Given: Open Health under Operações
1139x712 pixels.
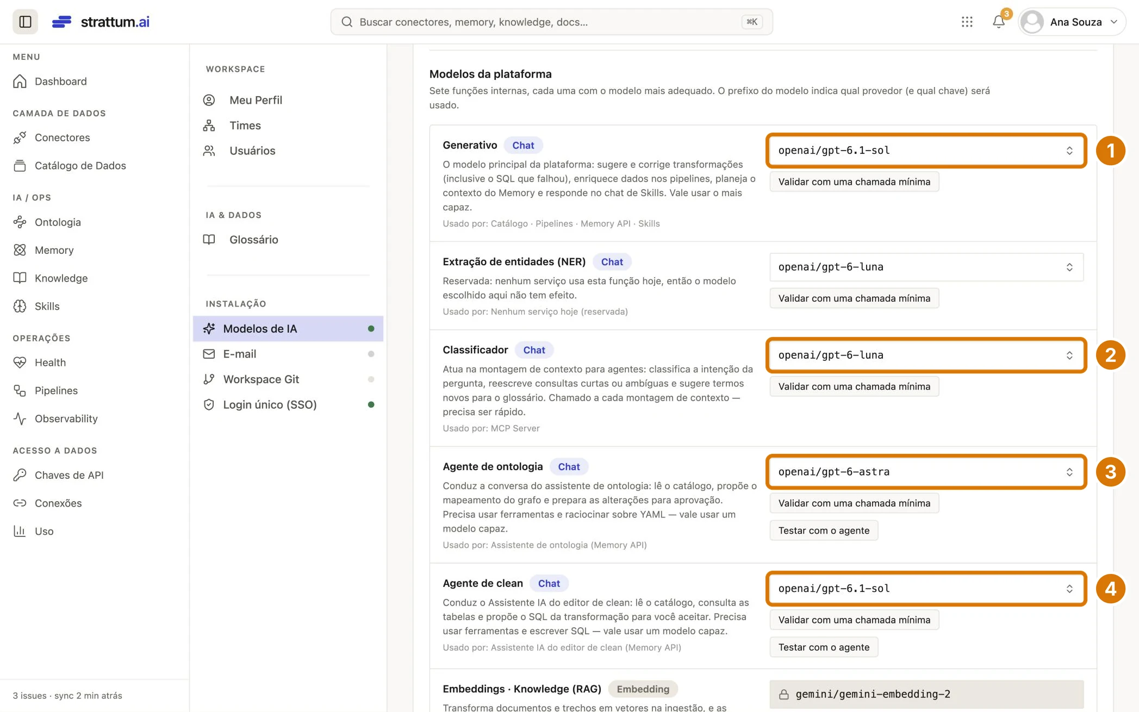Looking at the screenshot, I should [50, 363].
